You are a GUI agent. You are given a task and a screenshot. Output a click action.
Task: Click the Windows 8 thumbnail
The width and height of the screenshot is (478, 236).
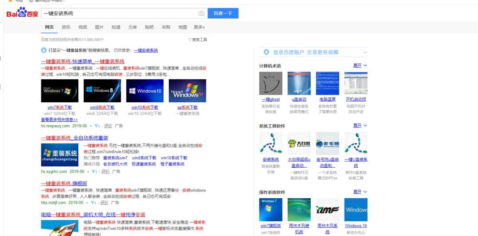(102, 91)
